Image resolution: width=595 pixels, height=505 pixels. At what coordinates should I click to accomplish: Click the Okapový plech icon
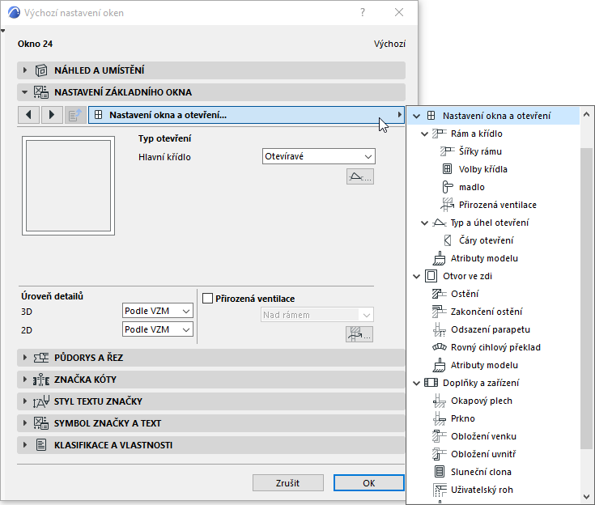click(439, 401)
